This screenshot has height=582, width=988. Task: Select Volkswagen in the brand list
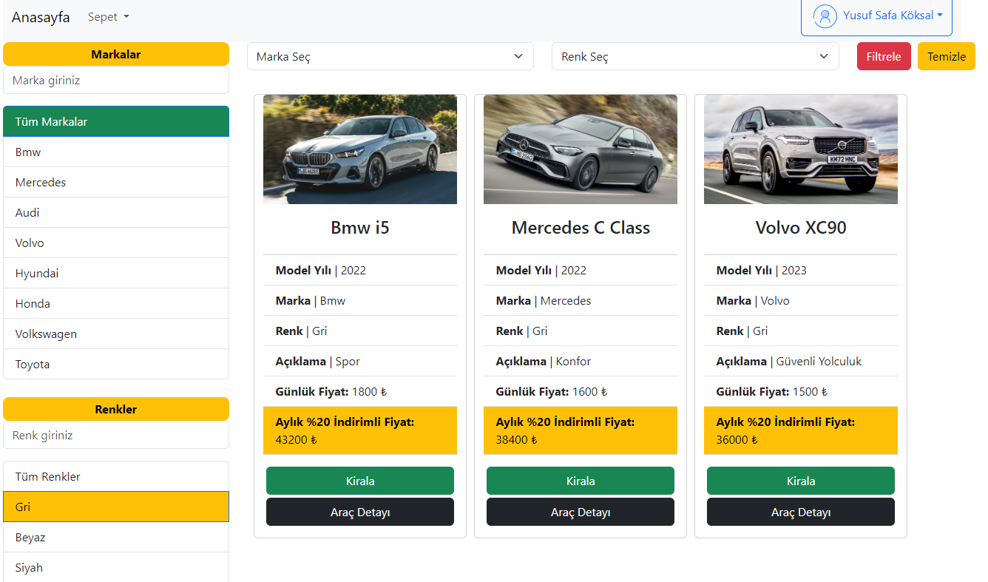click(116, 334)
